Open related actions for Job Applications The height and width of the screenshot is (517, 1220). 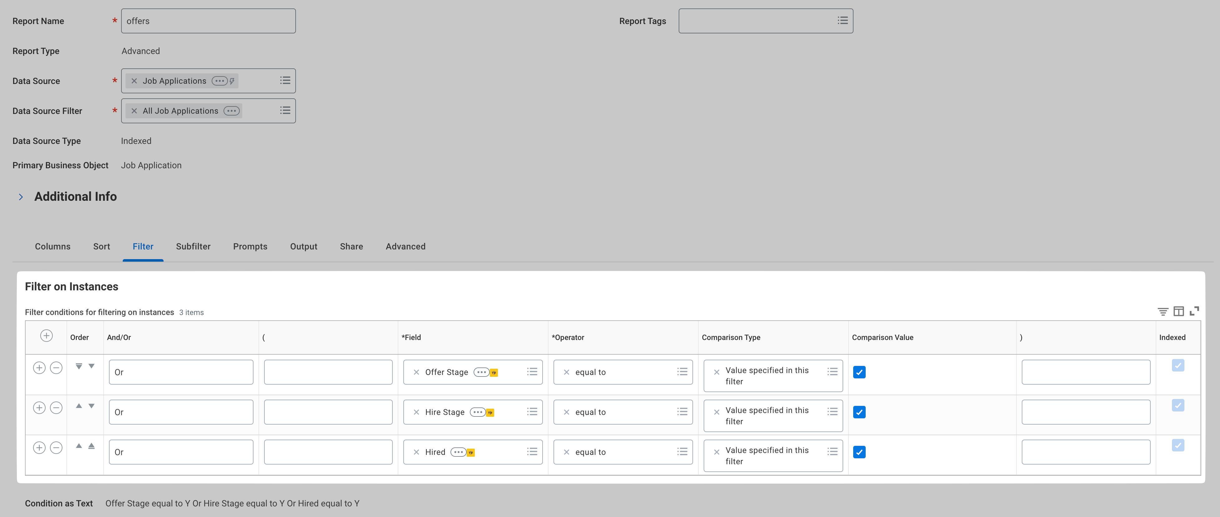pos(219,81)
